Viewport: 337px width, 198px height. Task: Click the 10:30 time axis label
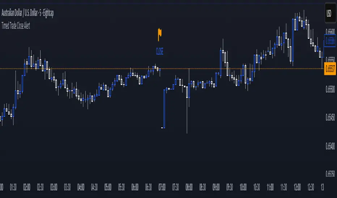257,187
